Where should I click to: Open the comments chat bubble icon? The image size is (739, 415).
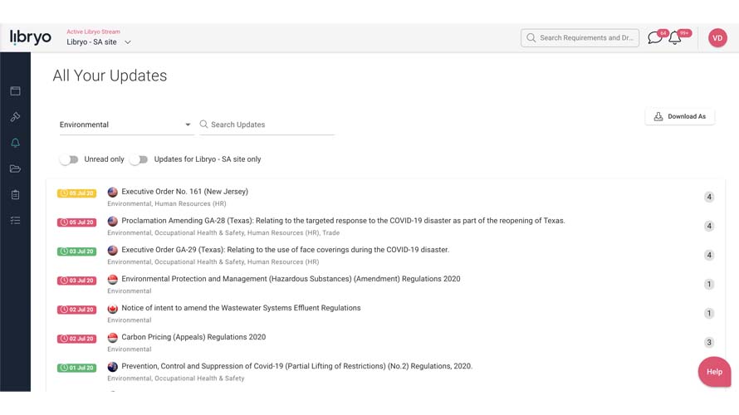(654, 38)
